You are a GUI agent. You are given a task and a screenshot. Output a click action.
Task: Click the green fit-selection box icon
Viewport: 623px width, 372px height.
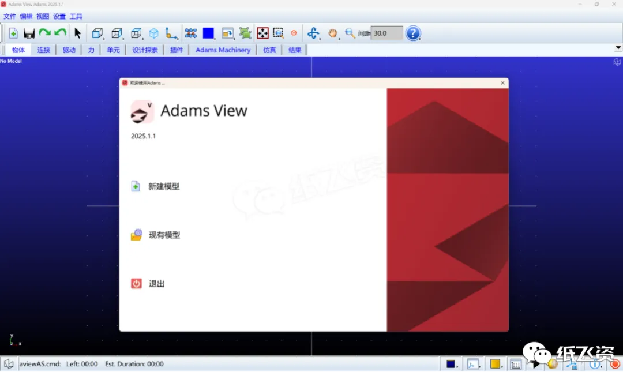point(245,33)
